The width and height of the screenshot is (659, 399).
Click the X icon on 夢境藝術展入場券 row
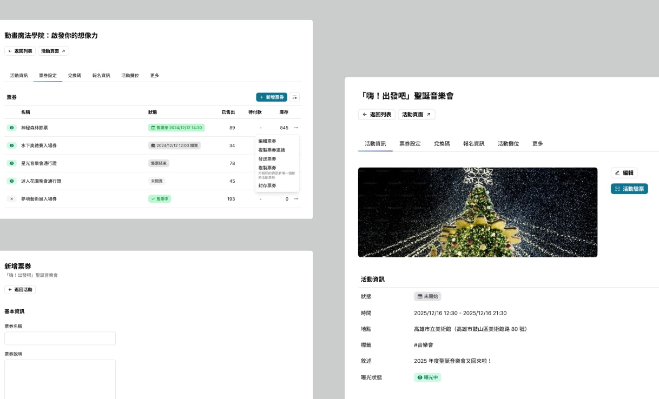point(11,199)
